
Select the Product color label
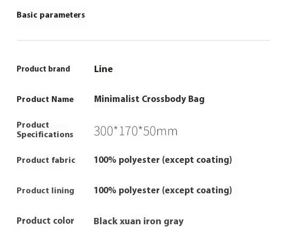point(45,221)
